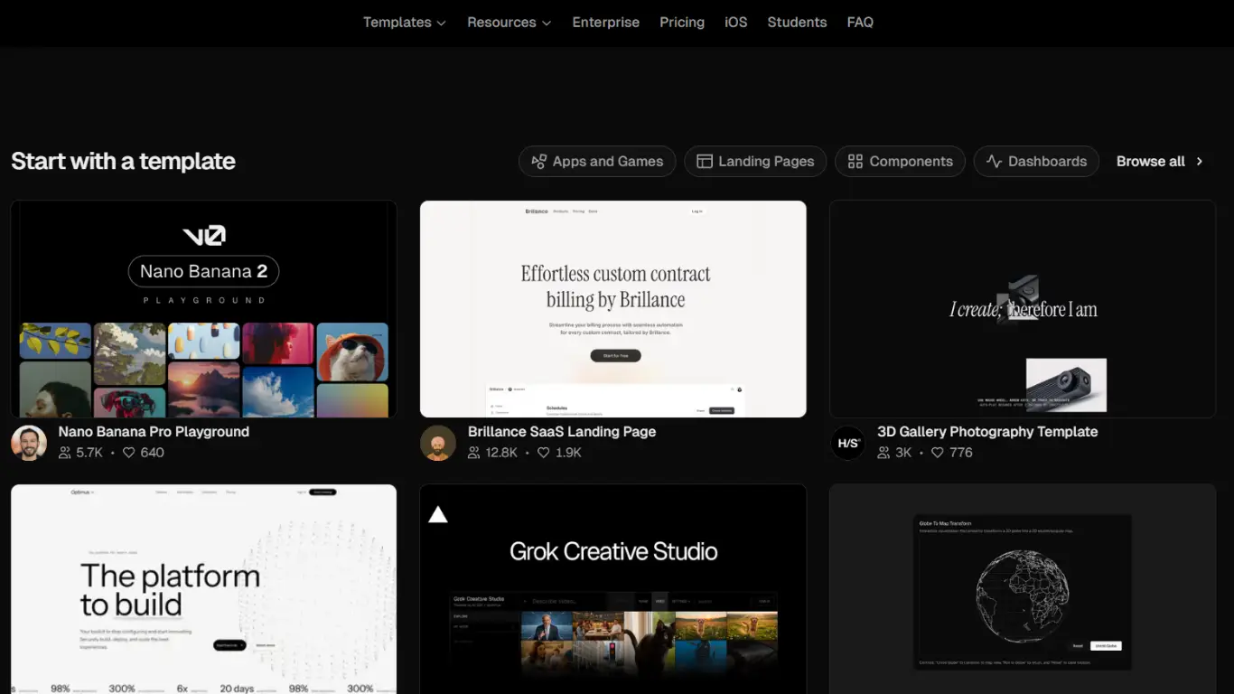Open the Templates dropdown menu
This screenshot has height=694, width=1234.
(404, 23)
